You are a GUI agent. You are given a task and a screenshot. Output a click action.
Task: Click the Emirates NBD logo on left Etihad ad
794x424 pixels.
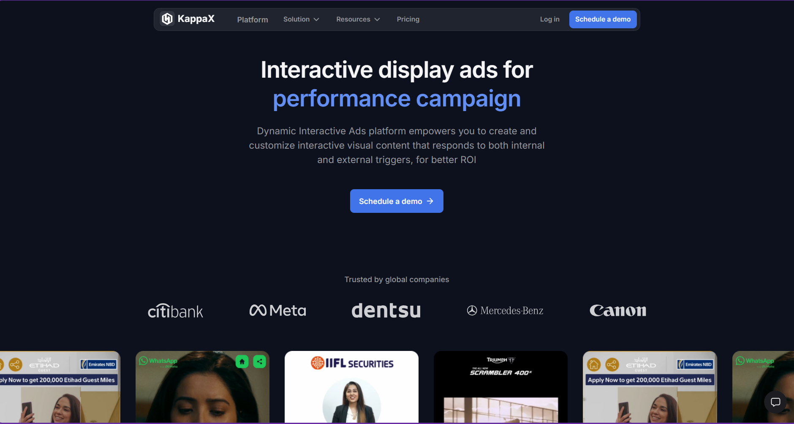[x=98, y=364]
